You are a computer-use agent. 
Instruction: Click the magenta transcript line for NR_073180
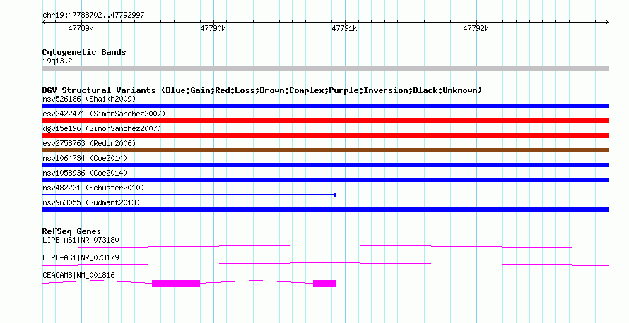325,246
